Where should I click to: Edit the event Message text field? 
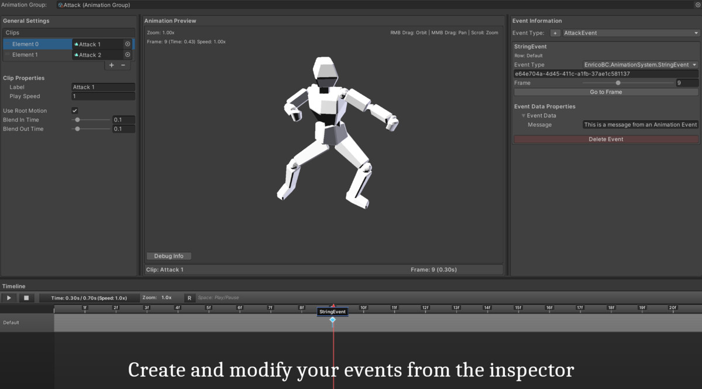tap(641, 124)
